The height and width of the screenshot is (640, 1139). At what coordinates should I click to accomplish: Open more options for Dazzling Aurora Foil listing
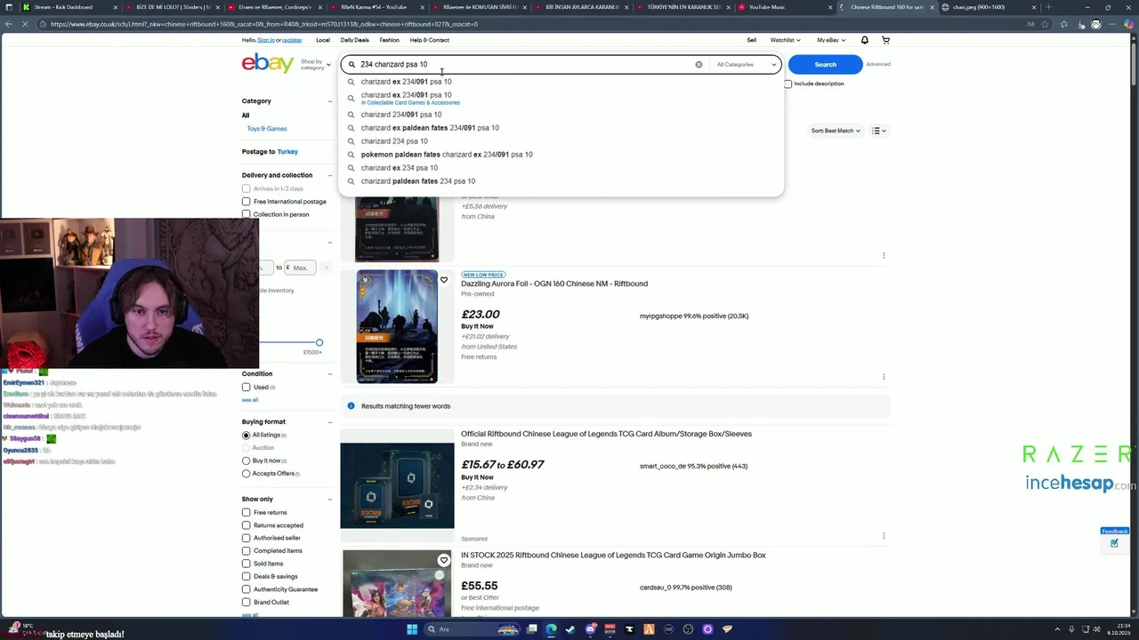(x=884, y=377)
